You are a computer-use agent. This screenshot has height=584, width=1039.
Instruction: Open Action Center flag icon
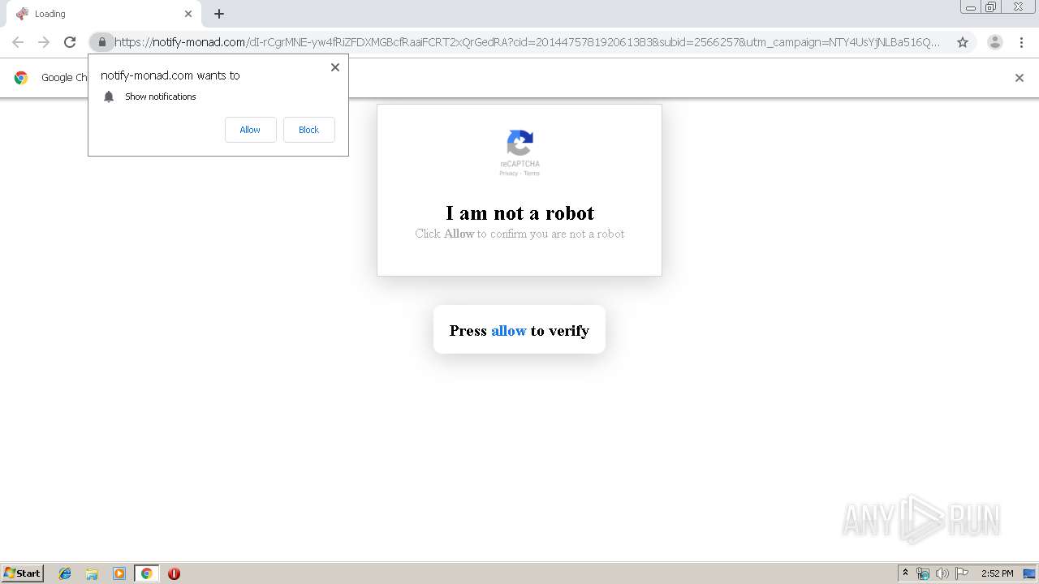point(962,573)
